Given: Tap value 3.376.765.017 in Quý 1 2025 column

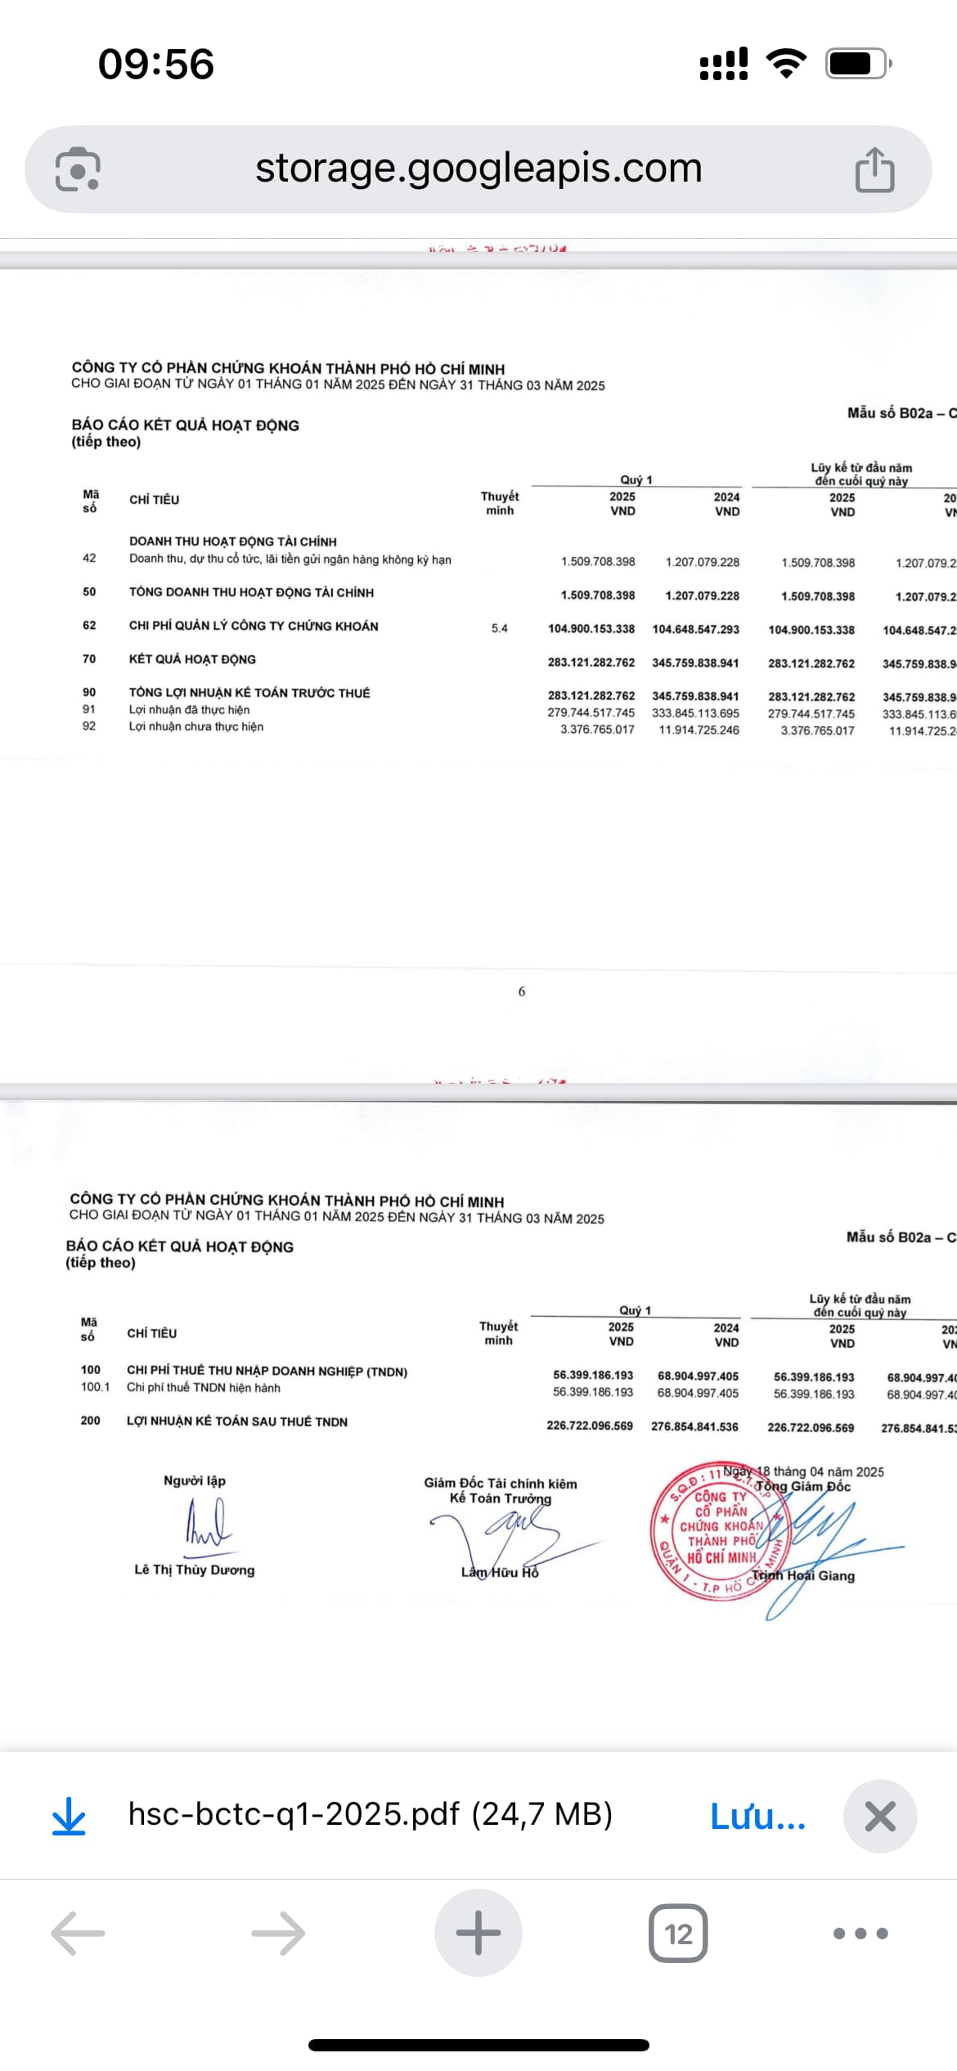Looking at the screenshot, I should (597, 730).
